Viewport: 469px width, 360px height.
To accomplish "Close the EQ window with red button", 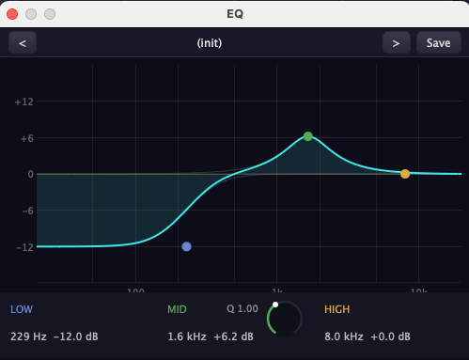I will 12,14.
